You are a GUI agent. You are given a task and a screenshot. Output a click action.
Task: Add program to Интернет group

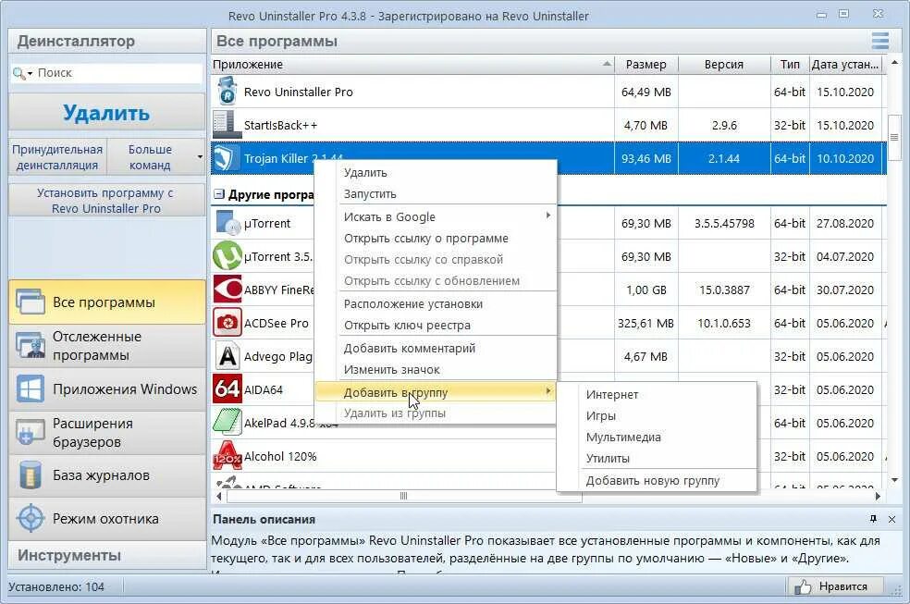[x=611, y=395]
